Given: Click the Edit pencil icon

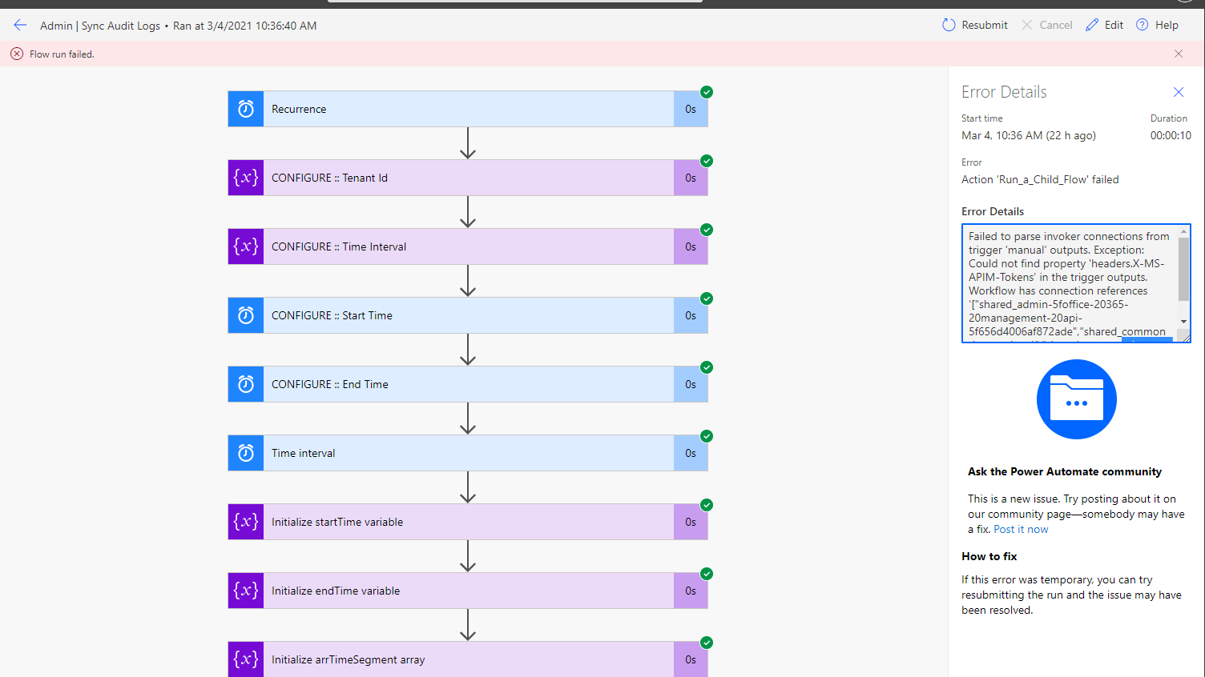Looking at the screenshot, I should 1091,25.
